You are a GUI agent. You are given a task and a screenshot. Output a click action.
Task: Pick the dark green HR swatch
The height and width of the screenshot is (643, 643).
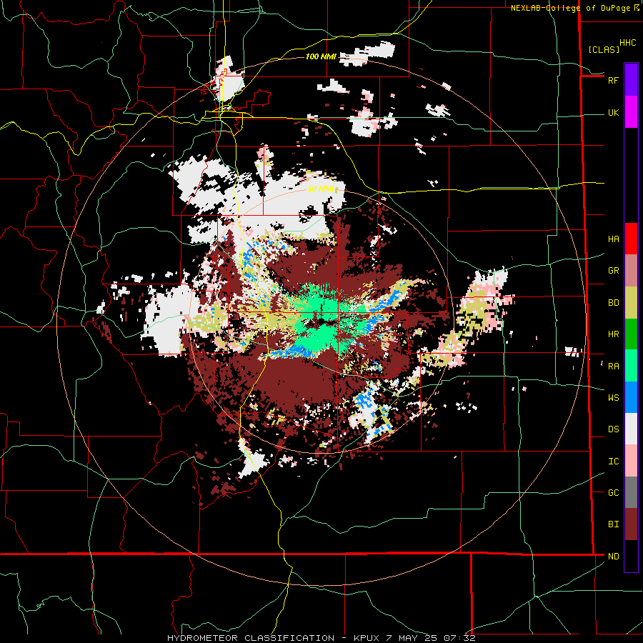point(631,334)
